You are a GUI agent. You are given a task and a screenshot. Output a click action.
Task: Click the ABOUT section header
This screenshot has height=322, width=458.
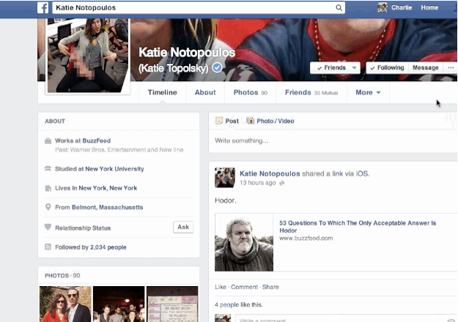coord(55,121)
